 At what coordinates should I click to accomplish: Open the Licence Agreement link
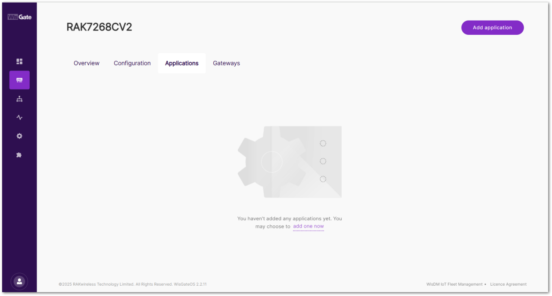click(508, 284)
